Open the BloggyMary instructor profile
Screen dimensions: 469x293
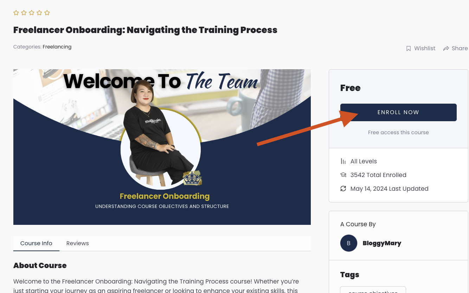click(382, 243)
